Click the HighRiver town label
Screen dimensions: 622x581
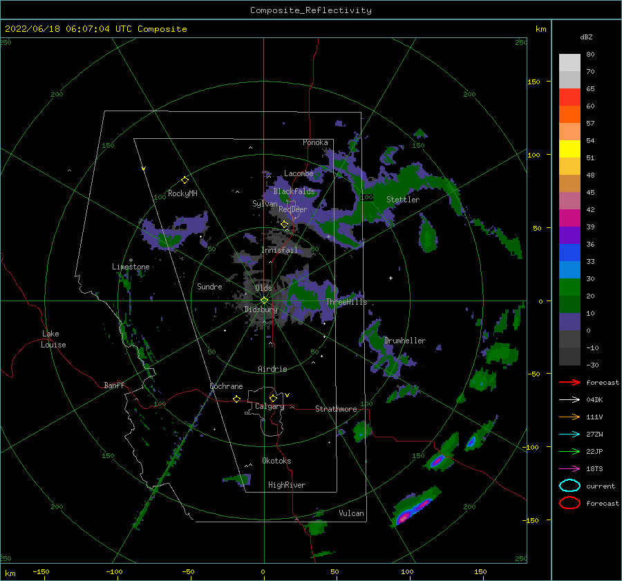coord(287,485)
